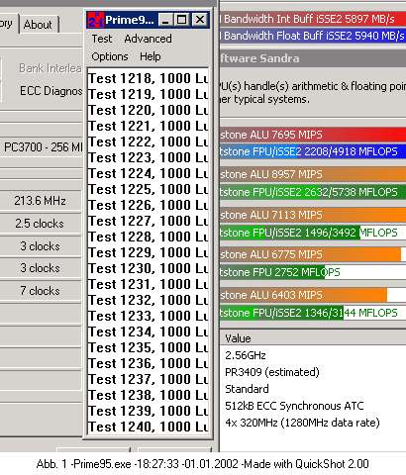Open the Help menu in Prime95

point(151,56)
